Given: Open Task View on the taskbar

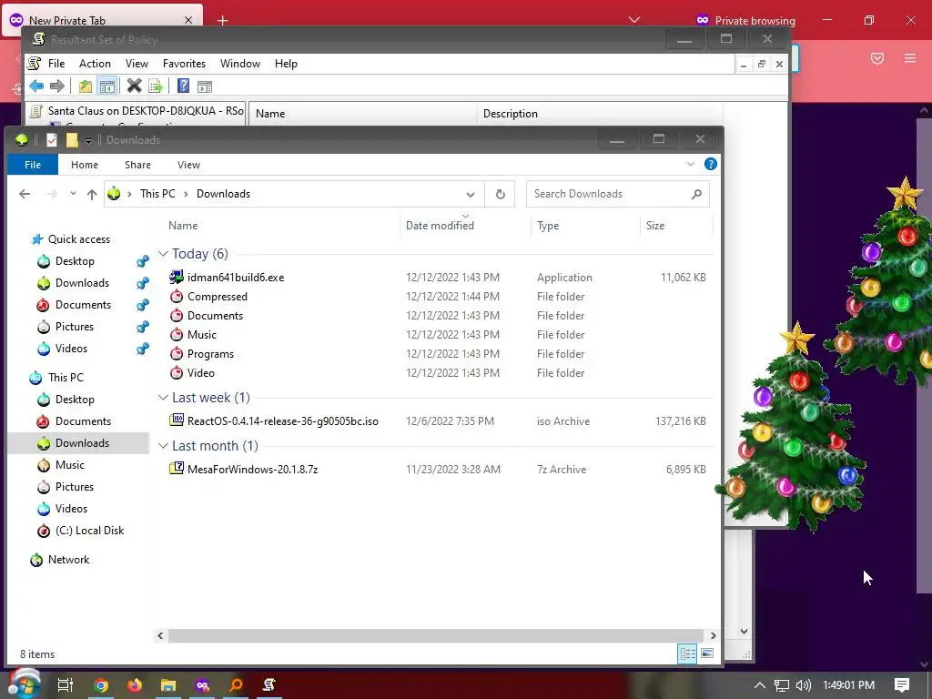Looking at the screenshot, I should 66,684.
